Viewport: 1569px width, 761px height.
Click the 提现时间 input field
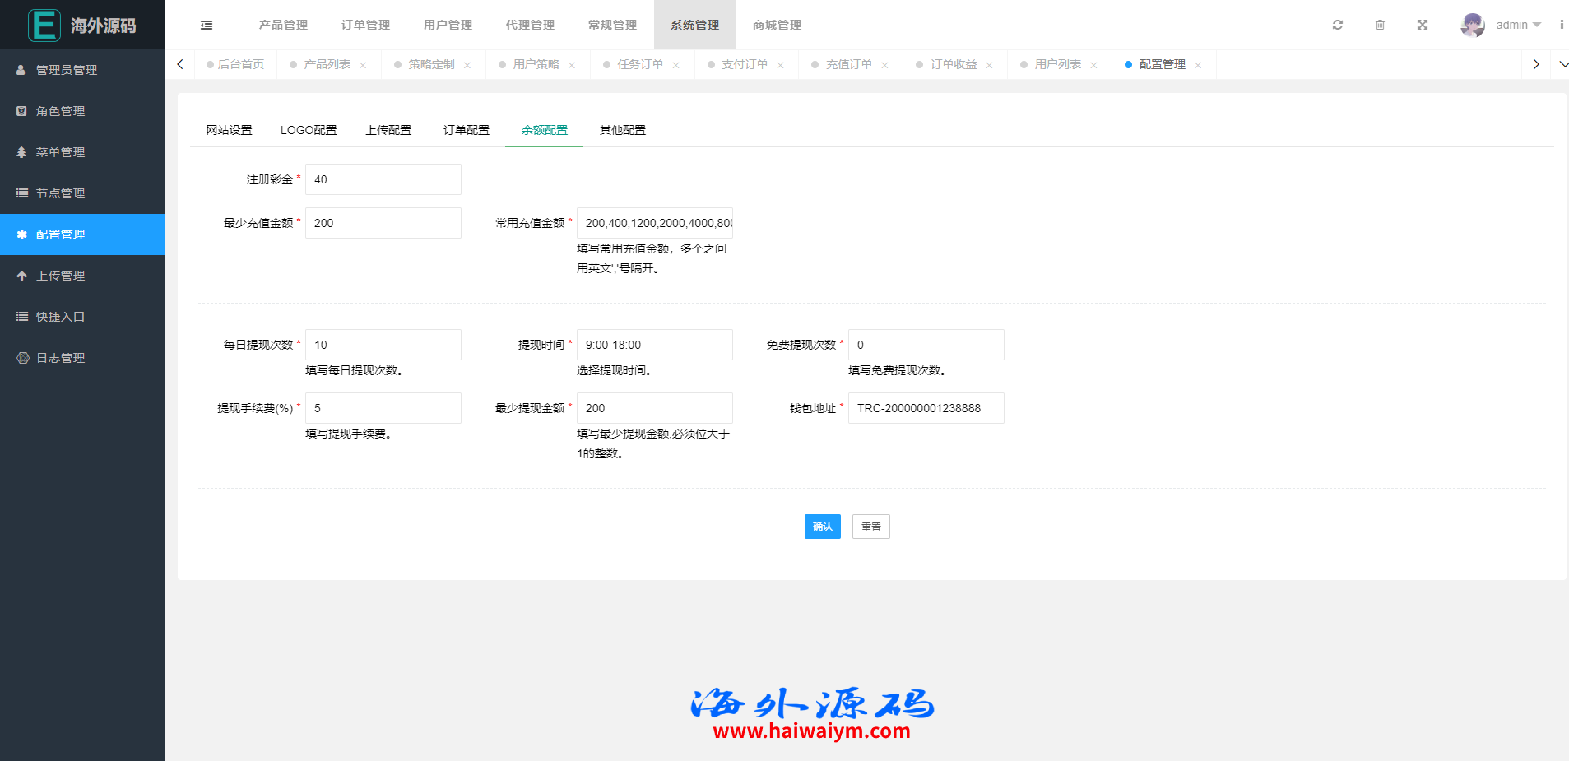click(654, 345)
